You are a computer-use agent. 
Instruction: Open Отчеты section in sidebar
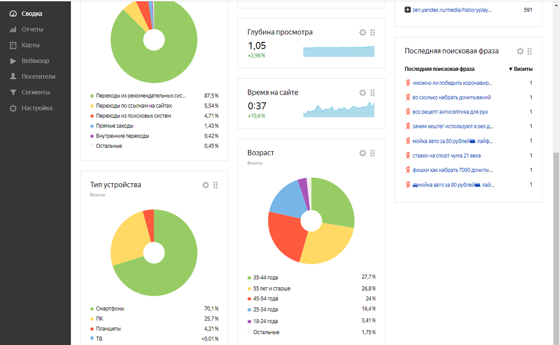pyautogui.click(x=32, y=29)
